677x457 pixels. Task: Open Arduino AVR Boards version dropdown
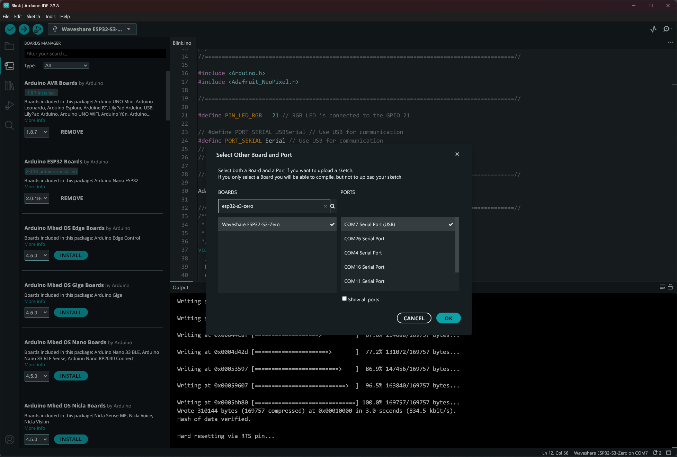36,132
